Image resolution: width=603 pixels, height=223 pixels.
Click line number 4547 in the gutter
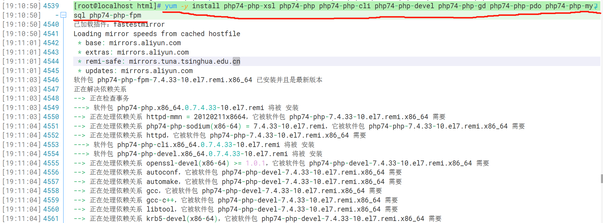click(51, 89)
